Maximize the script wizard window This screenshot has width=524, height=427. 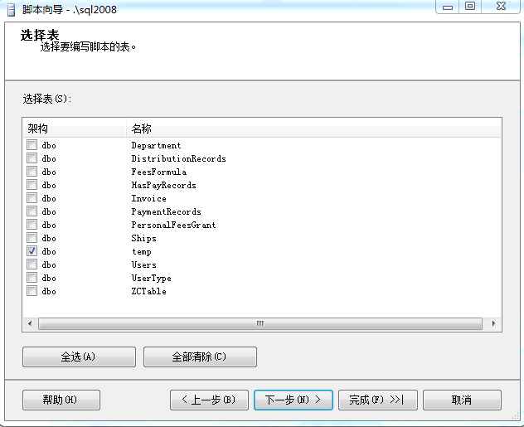[470, 7]
